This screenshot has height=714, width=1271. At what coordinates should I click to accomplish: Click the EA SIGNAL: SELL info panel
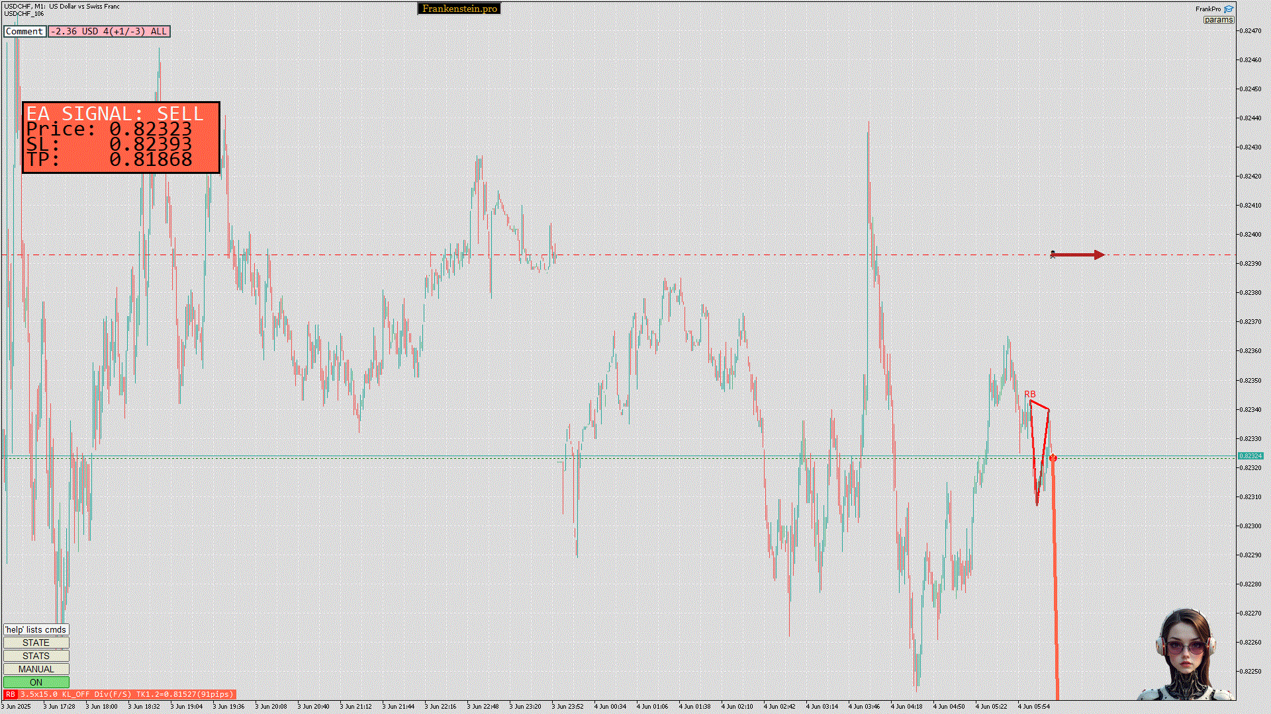(120, 137)
